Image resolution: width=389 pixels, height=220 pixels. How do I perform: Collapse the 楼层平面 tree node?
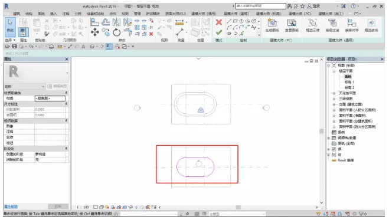[334, 71]
